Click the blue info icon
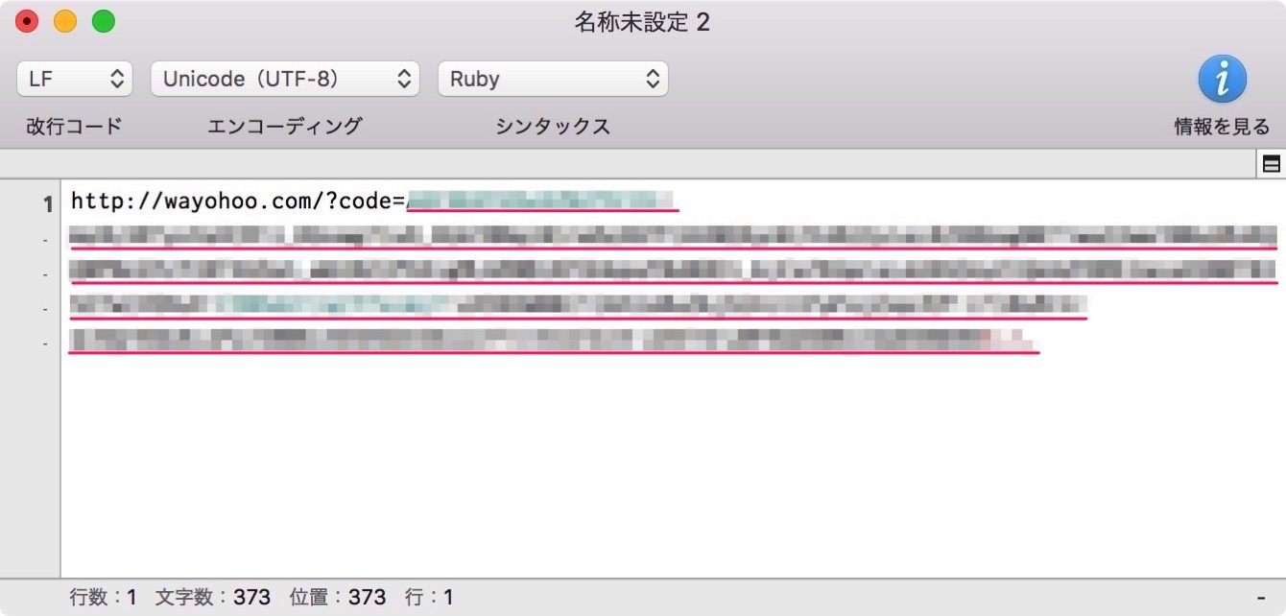Viewport: 1286px width, 616px height. click(1222, 79)
